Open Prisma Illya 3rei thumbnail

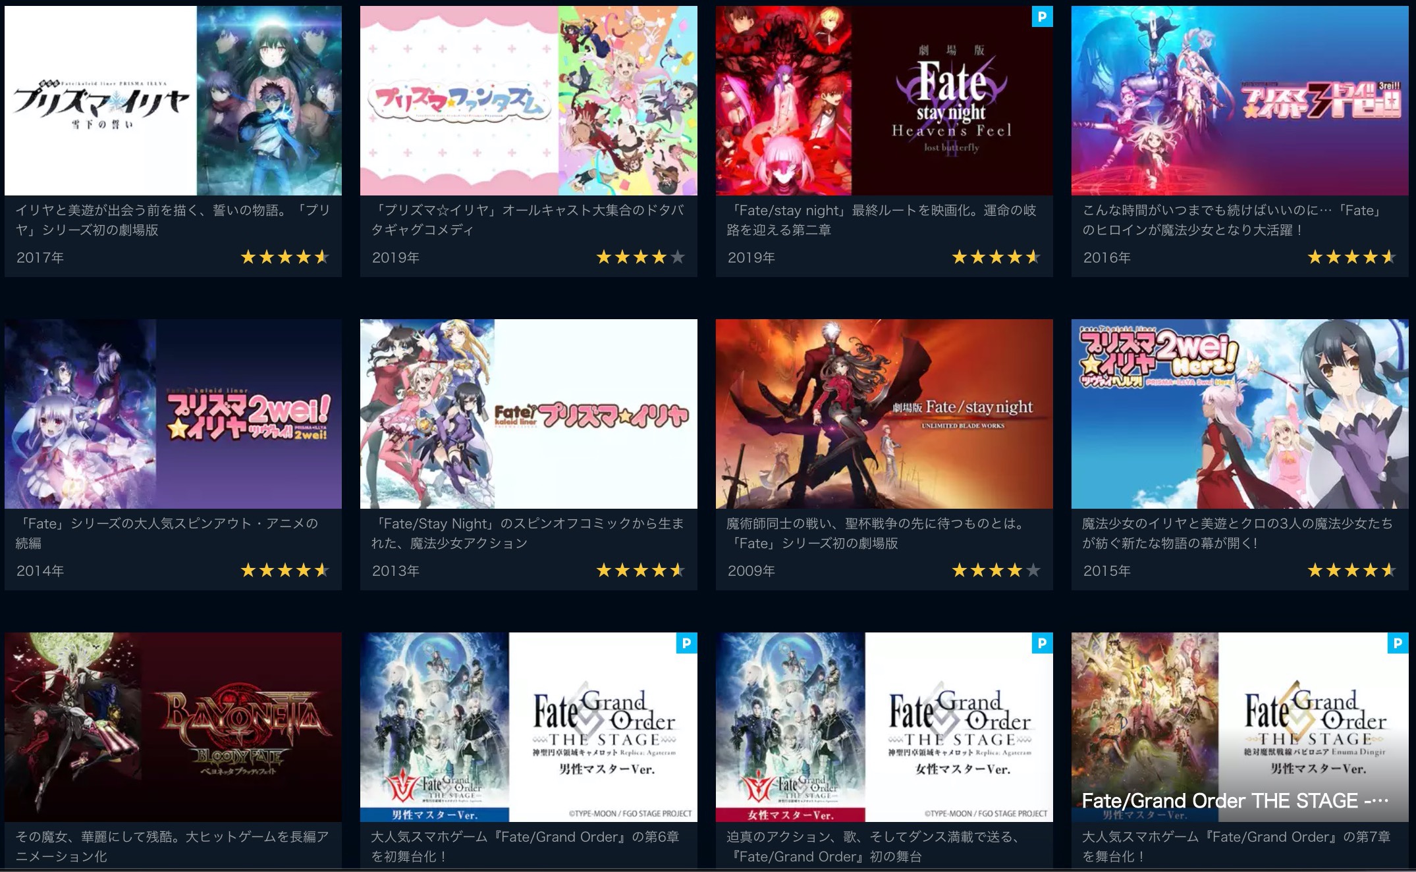coord(1240,101)
